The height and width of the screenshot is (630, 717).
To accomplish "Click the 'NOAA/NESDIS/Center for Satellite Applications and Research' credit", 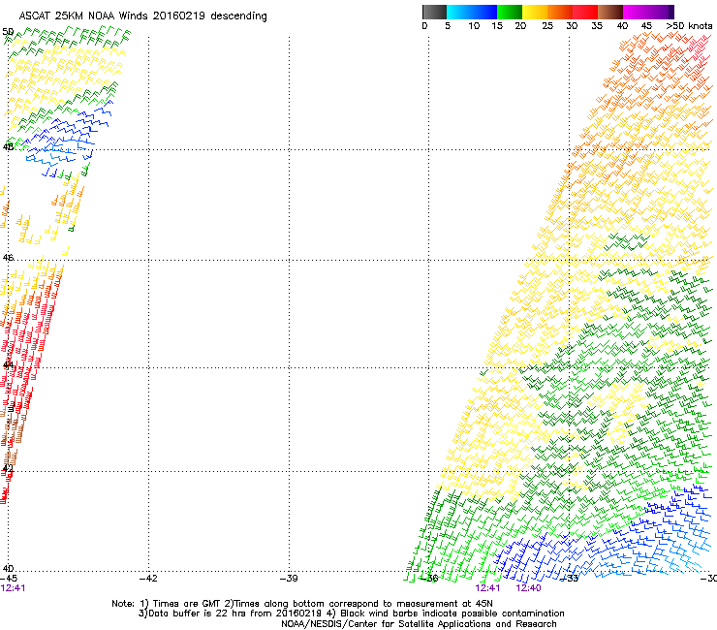I will [419, 624].
